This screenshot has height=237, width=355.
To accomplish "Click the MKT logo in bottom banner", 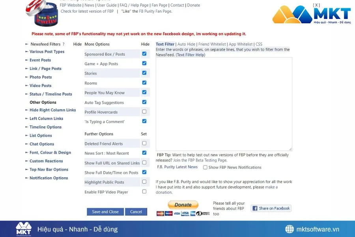I will [x=23, y=229].
